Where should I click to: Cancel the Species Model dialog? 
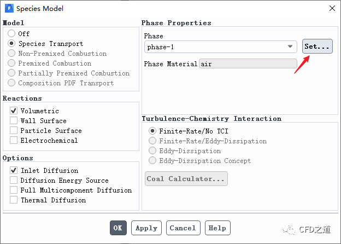pos(183,228)
